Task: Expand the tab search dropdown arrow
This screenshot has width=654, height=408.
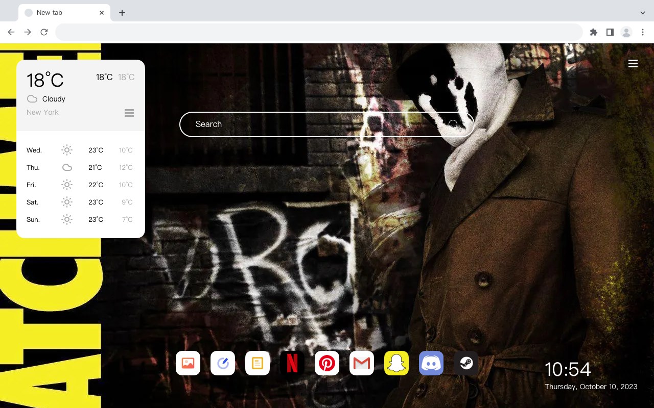Action: coord(643,13)
